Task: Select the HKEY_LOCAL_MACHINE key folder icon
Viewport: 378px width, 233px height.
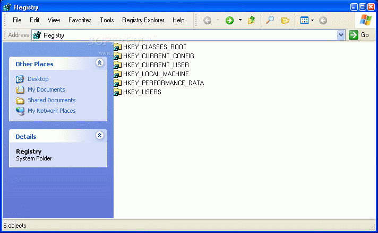Action: (x=118, y=74)
